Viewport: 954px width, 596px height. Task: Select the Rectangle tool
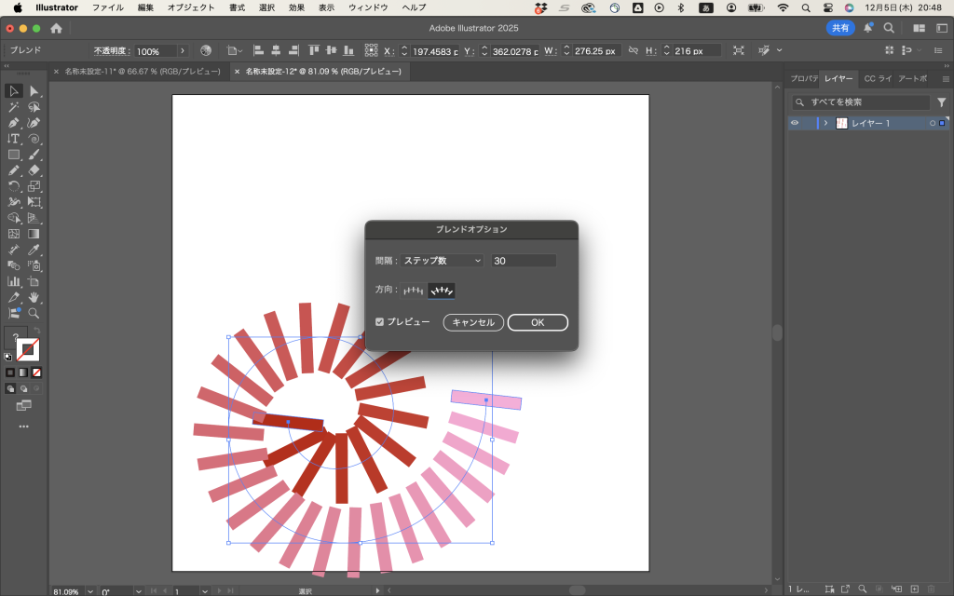coord(14,155)
